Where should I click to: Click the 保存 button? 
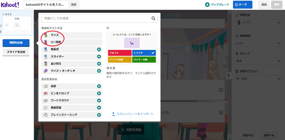click(x=277, y=5)
